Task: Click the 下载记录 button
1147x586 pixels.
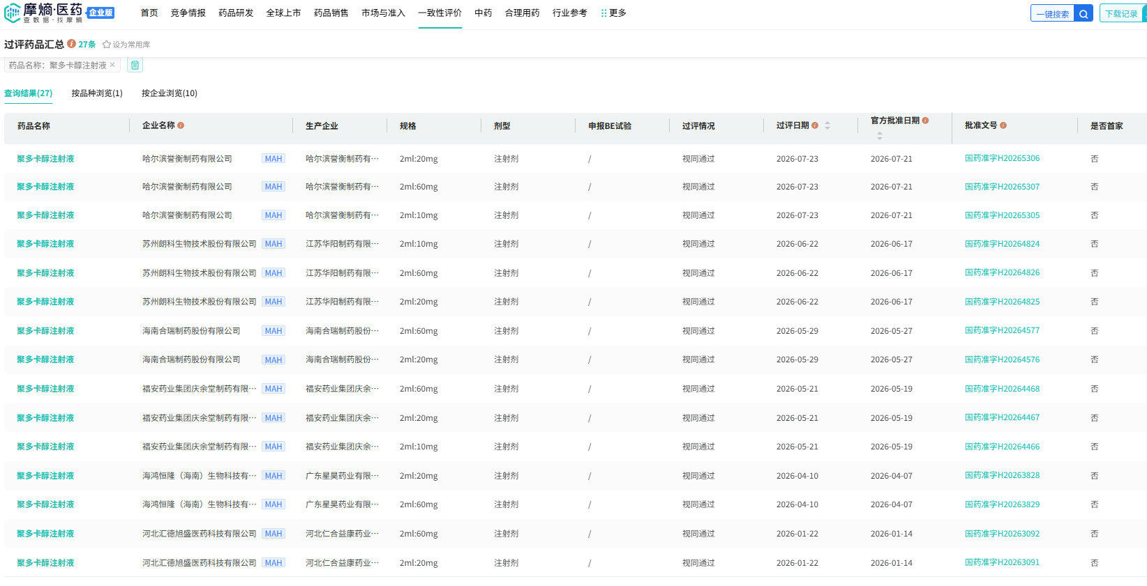Action: (1123, 14)
